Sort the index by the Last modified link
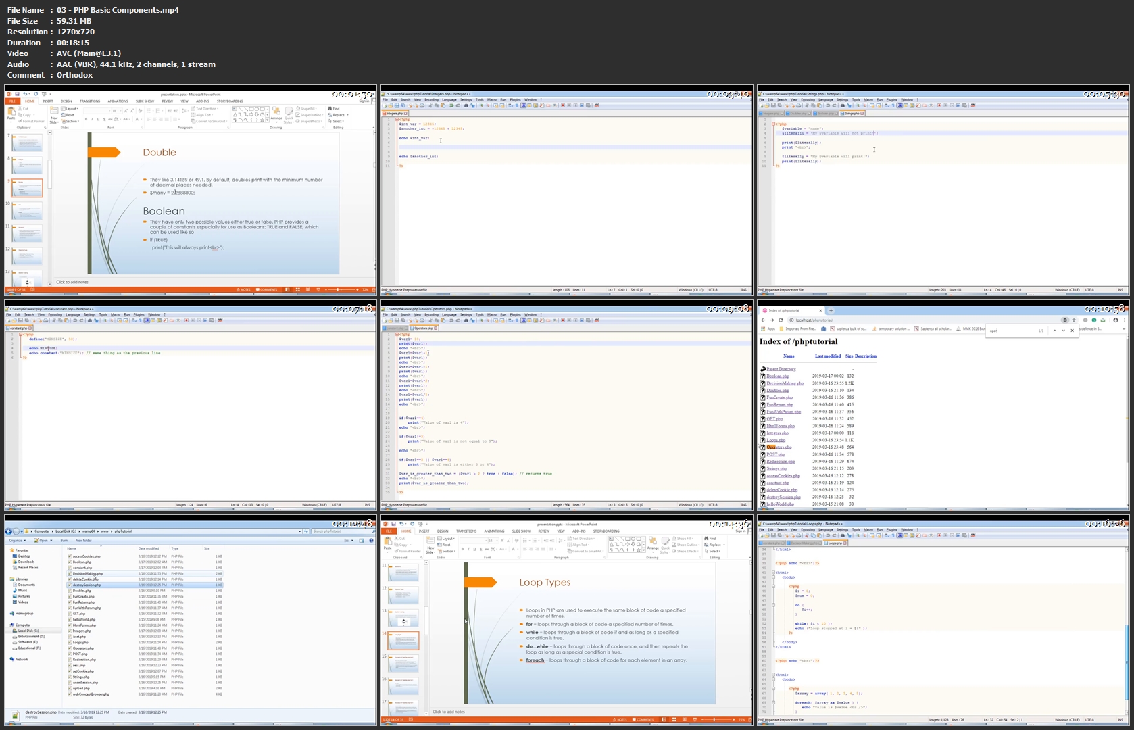The image size is (1134, 730). point(828,356)
